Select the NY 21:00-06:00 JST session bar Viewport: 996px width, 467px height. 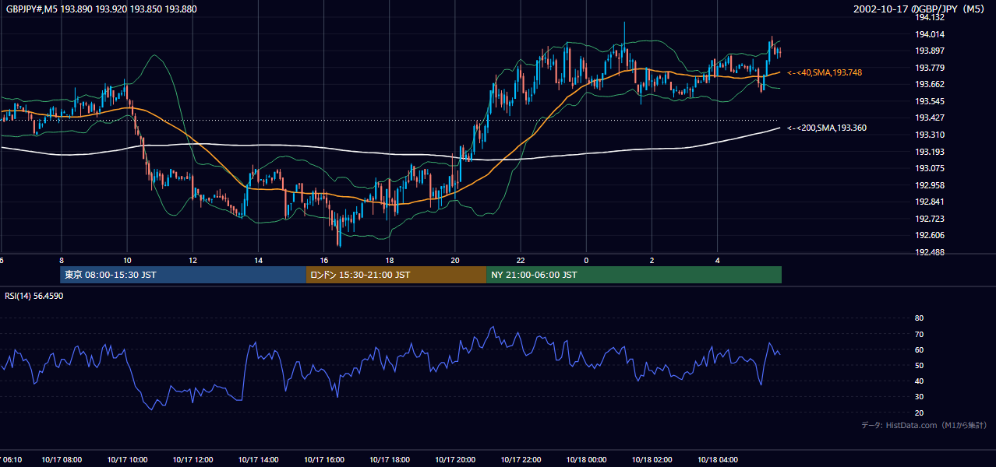[634, 275]
